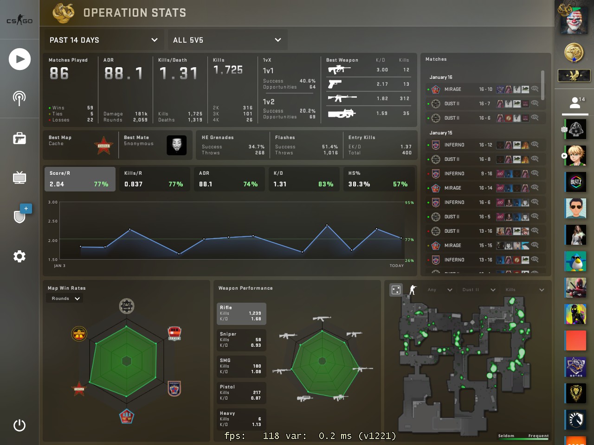Open the Play menu from the sidebar
This screenshot has height=445, width=594.
(x=19, y=59)
